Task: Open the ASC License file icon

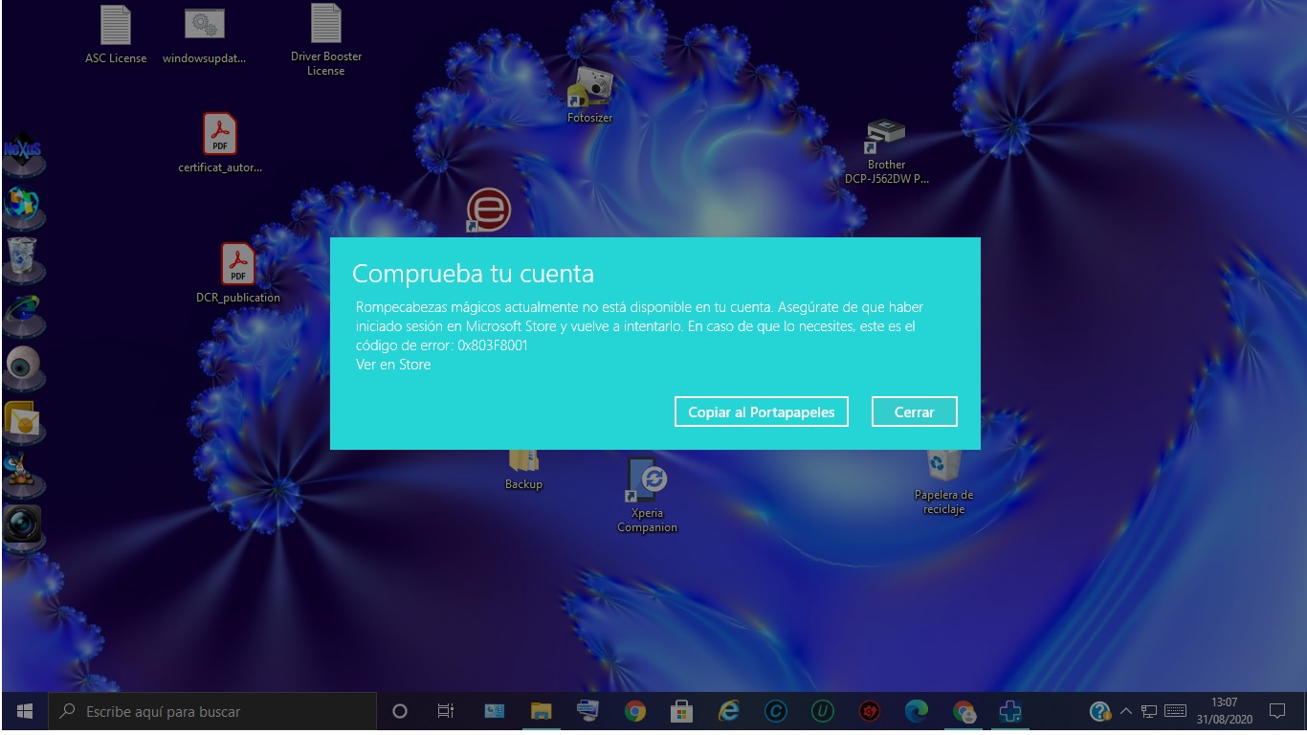Action: coord(116,35)
